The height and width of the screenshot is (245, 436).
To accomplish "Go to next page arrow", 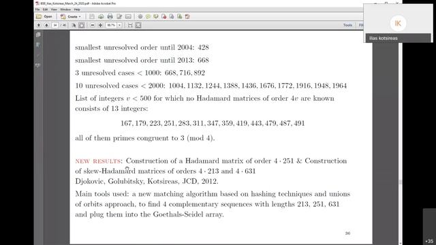I will (x=46, y=25).
